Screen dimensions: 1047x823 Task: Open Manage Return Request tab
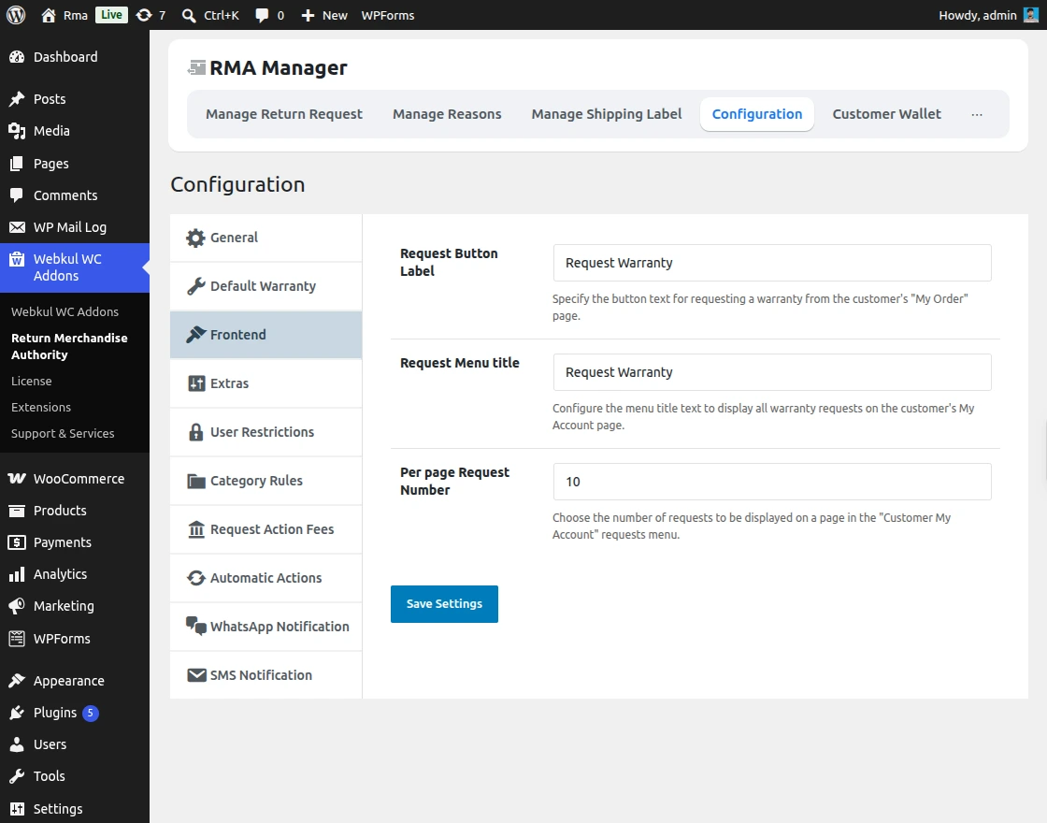tap(284, 114)
